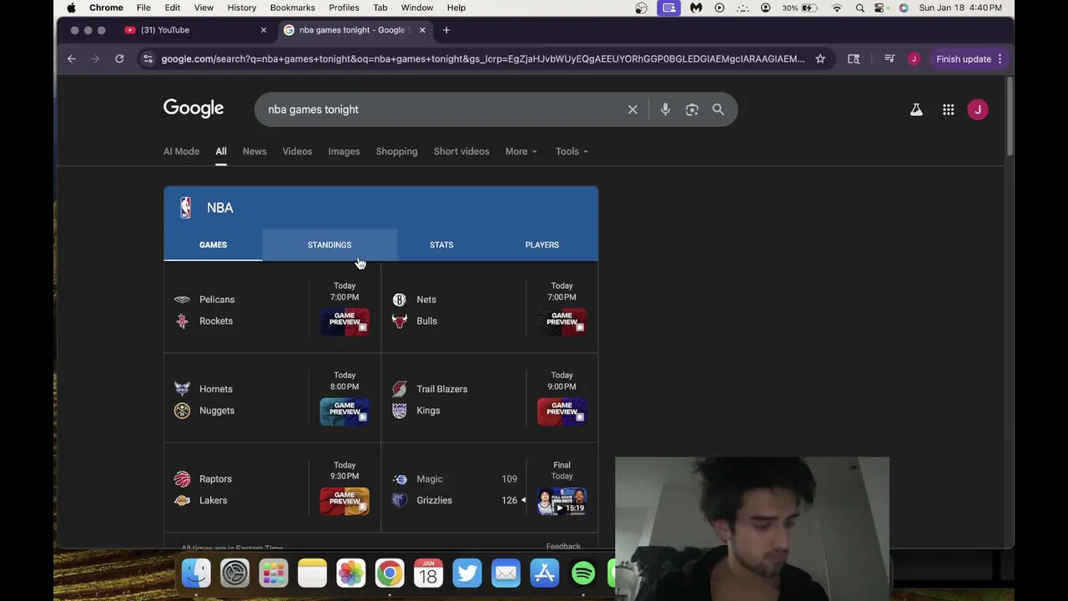Viewport: 1068px width, 601px height.
Task: Select the Games tab
Action: (213, 245)
